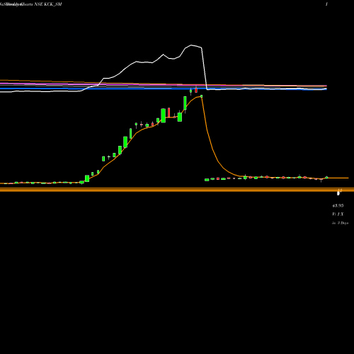This screenshot has width=354, height=354.
Task: Click the last green candle on the right
Action: (326, 177)
